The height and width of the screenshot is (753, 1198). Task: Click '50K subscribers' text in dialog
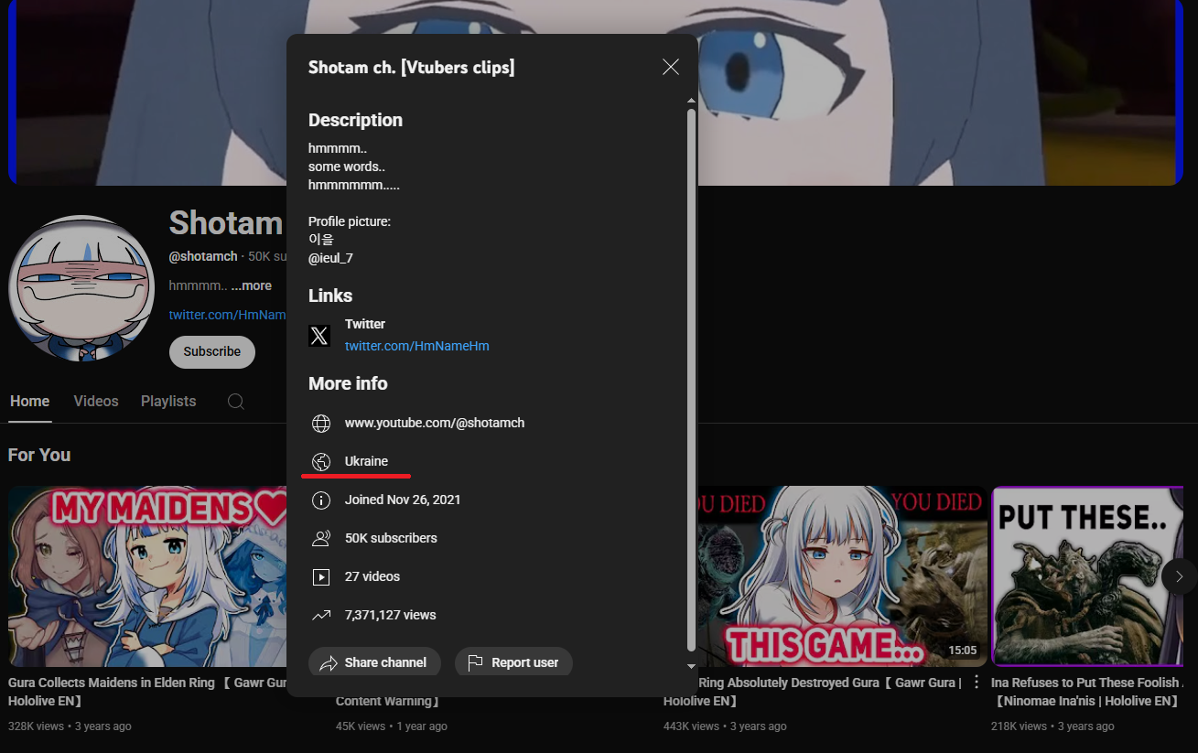tap(391, 538)
